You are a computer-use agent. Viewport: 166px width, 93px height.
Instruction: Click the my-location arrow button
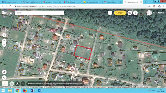(x=4, y=35)
